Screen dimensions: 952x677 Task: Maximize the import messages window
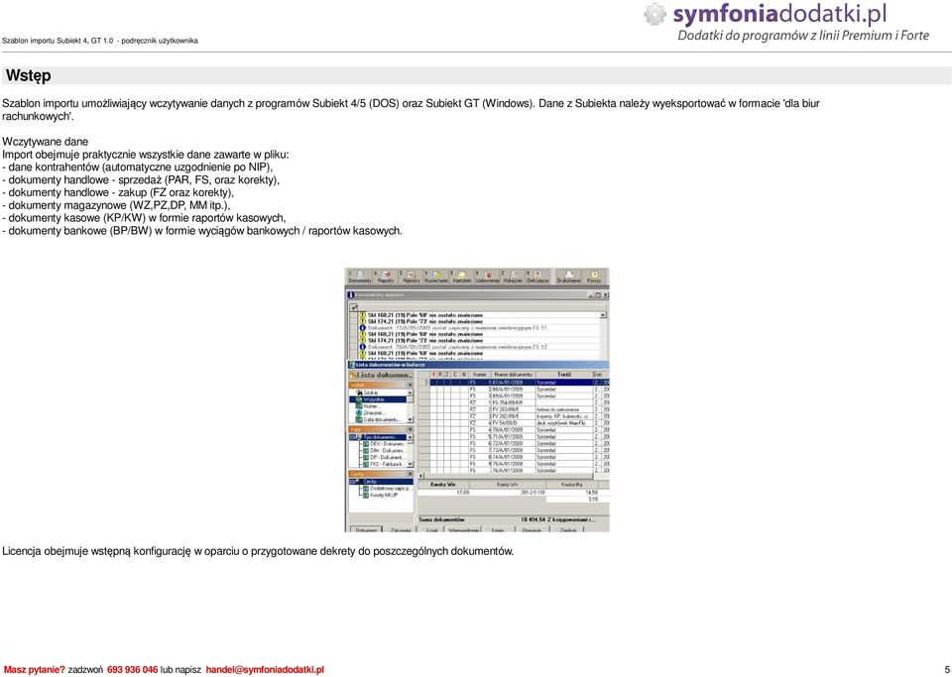(599, 294)
